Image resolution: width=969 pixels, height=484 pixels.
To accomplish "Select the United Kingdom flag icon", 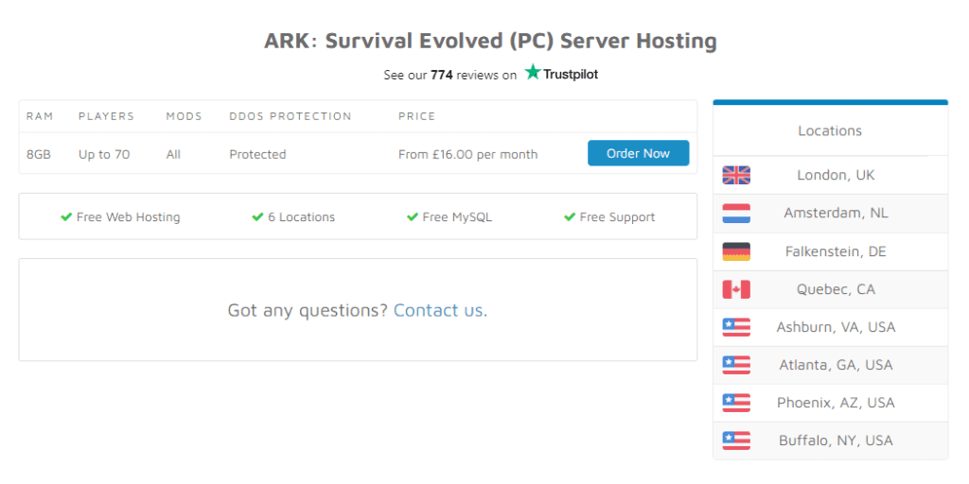I will pos(735,175).
